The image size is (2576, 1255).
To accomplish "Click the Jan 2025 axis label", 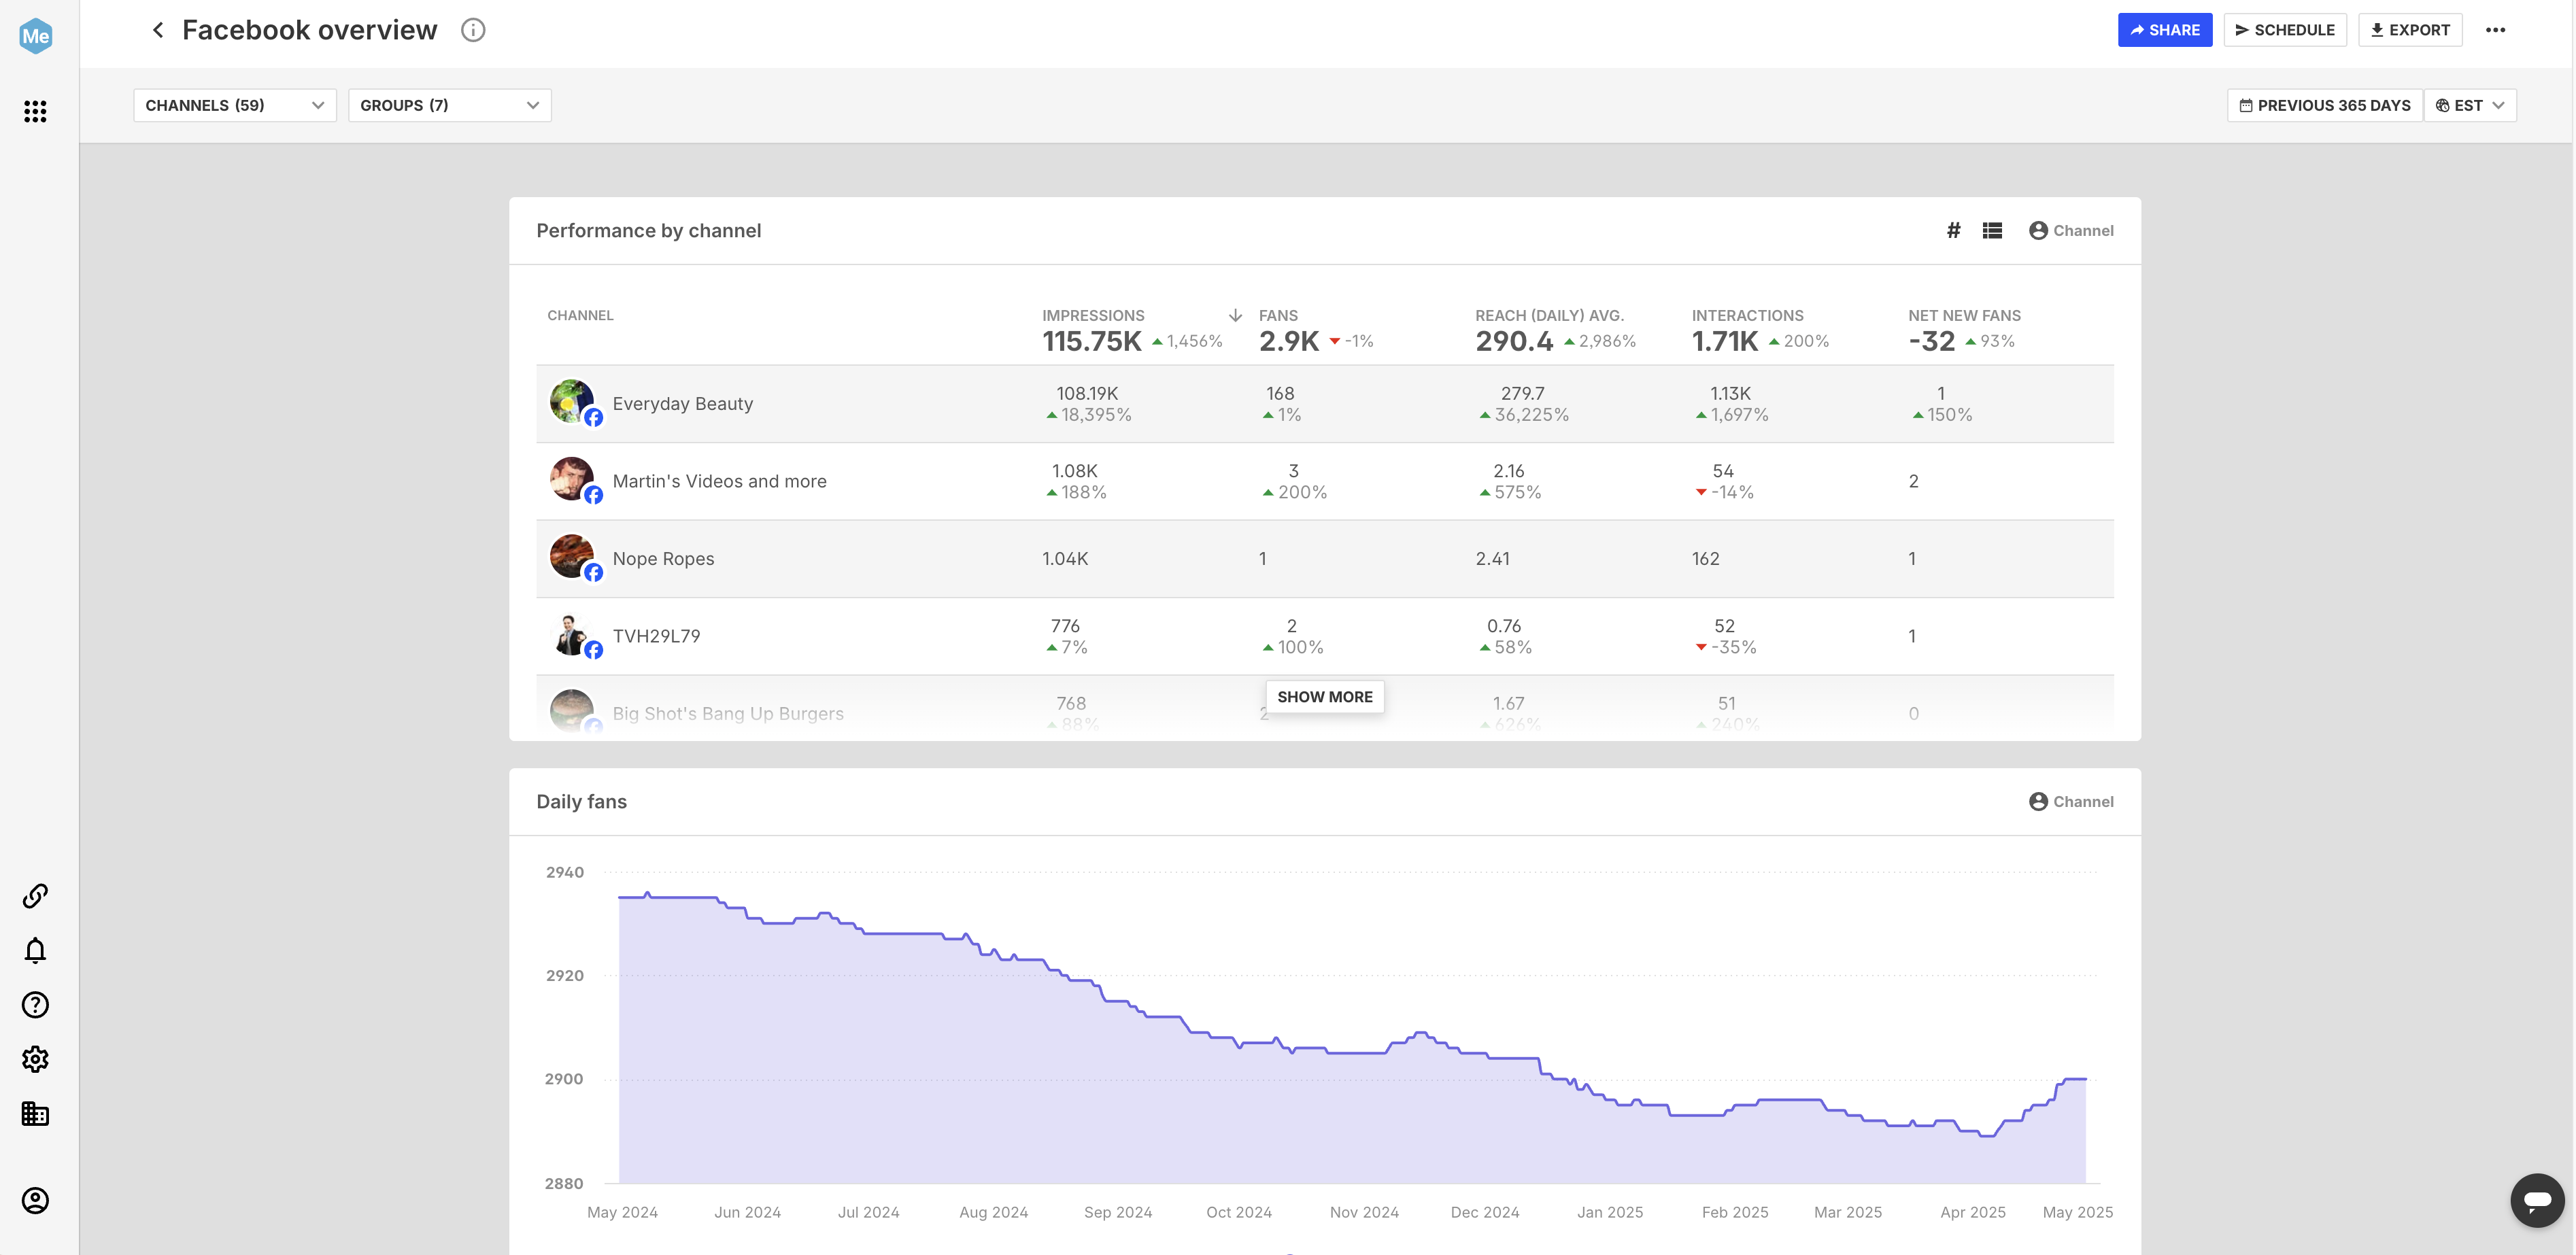I will pyautogui.click(x=1610, y=1212).
